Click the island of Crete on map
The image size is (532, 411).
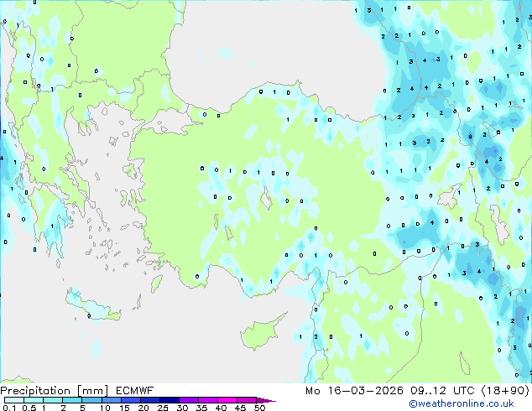(91, 305)
